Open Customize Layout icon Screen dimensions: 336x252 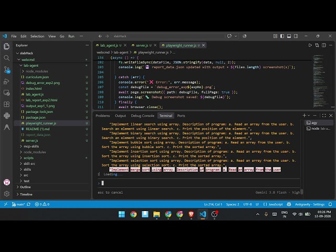click(x=275, y=36)
